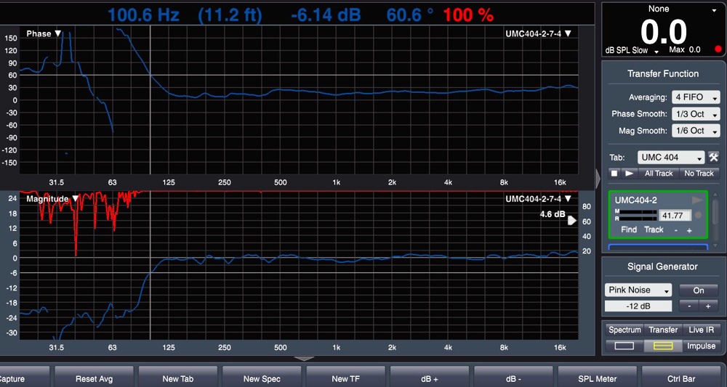Click the measurement list scrollbar thumb
This screenshot has height=387, width=727.
tap(716, 211)
